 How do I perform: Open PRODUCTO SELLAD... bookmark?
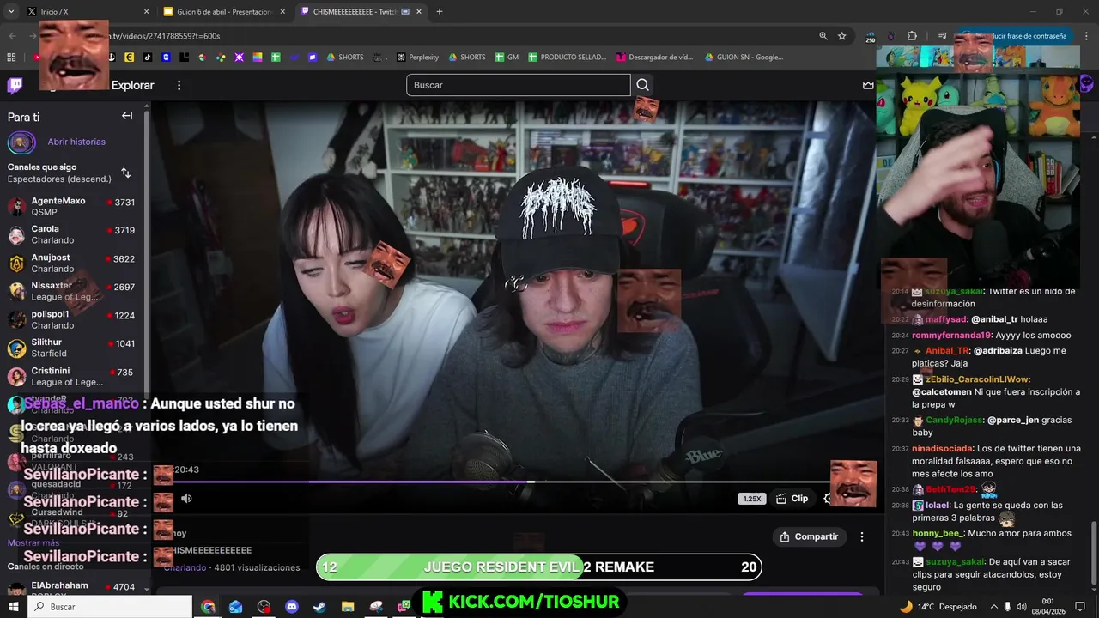click(568, 58)
